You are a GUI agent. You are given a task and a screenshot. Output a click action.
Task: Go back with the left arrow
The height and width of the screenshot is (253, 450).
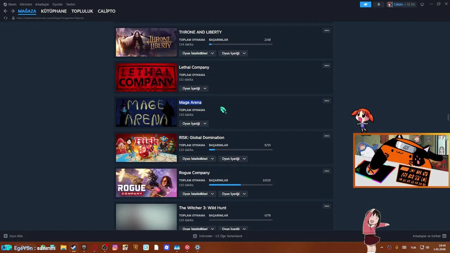click(5, 11)
